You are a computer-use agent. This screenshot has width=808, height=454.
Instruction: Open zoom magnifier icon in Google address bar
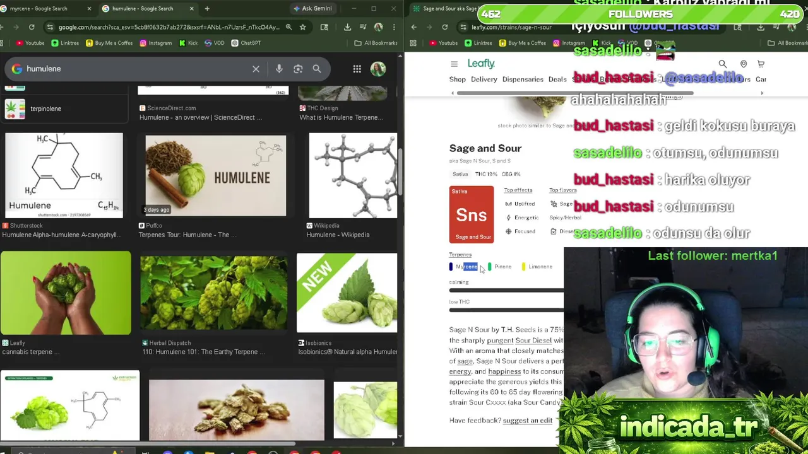[x=288, y=27]
